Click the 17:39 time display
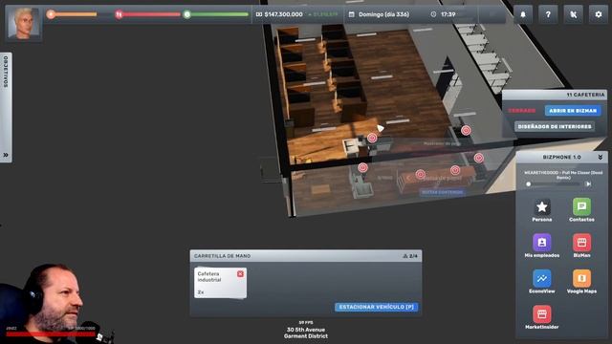Screen dimensions: 612x344 pos(448,14)
